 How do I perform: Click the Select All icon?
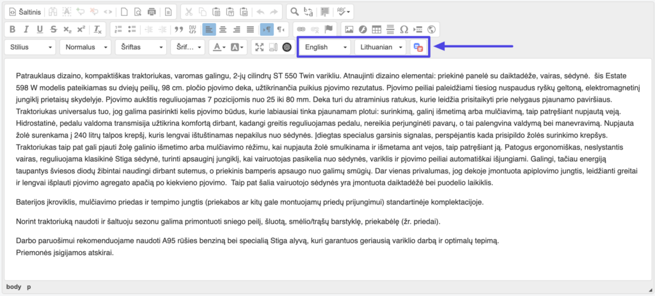click(325, 12)
